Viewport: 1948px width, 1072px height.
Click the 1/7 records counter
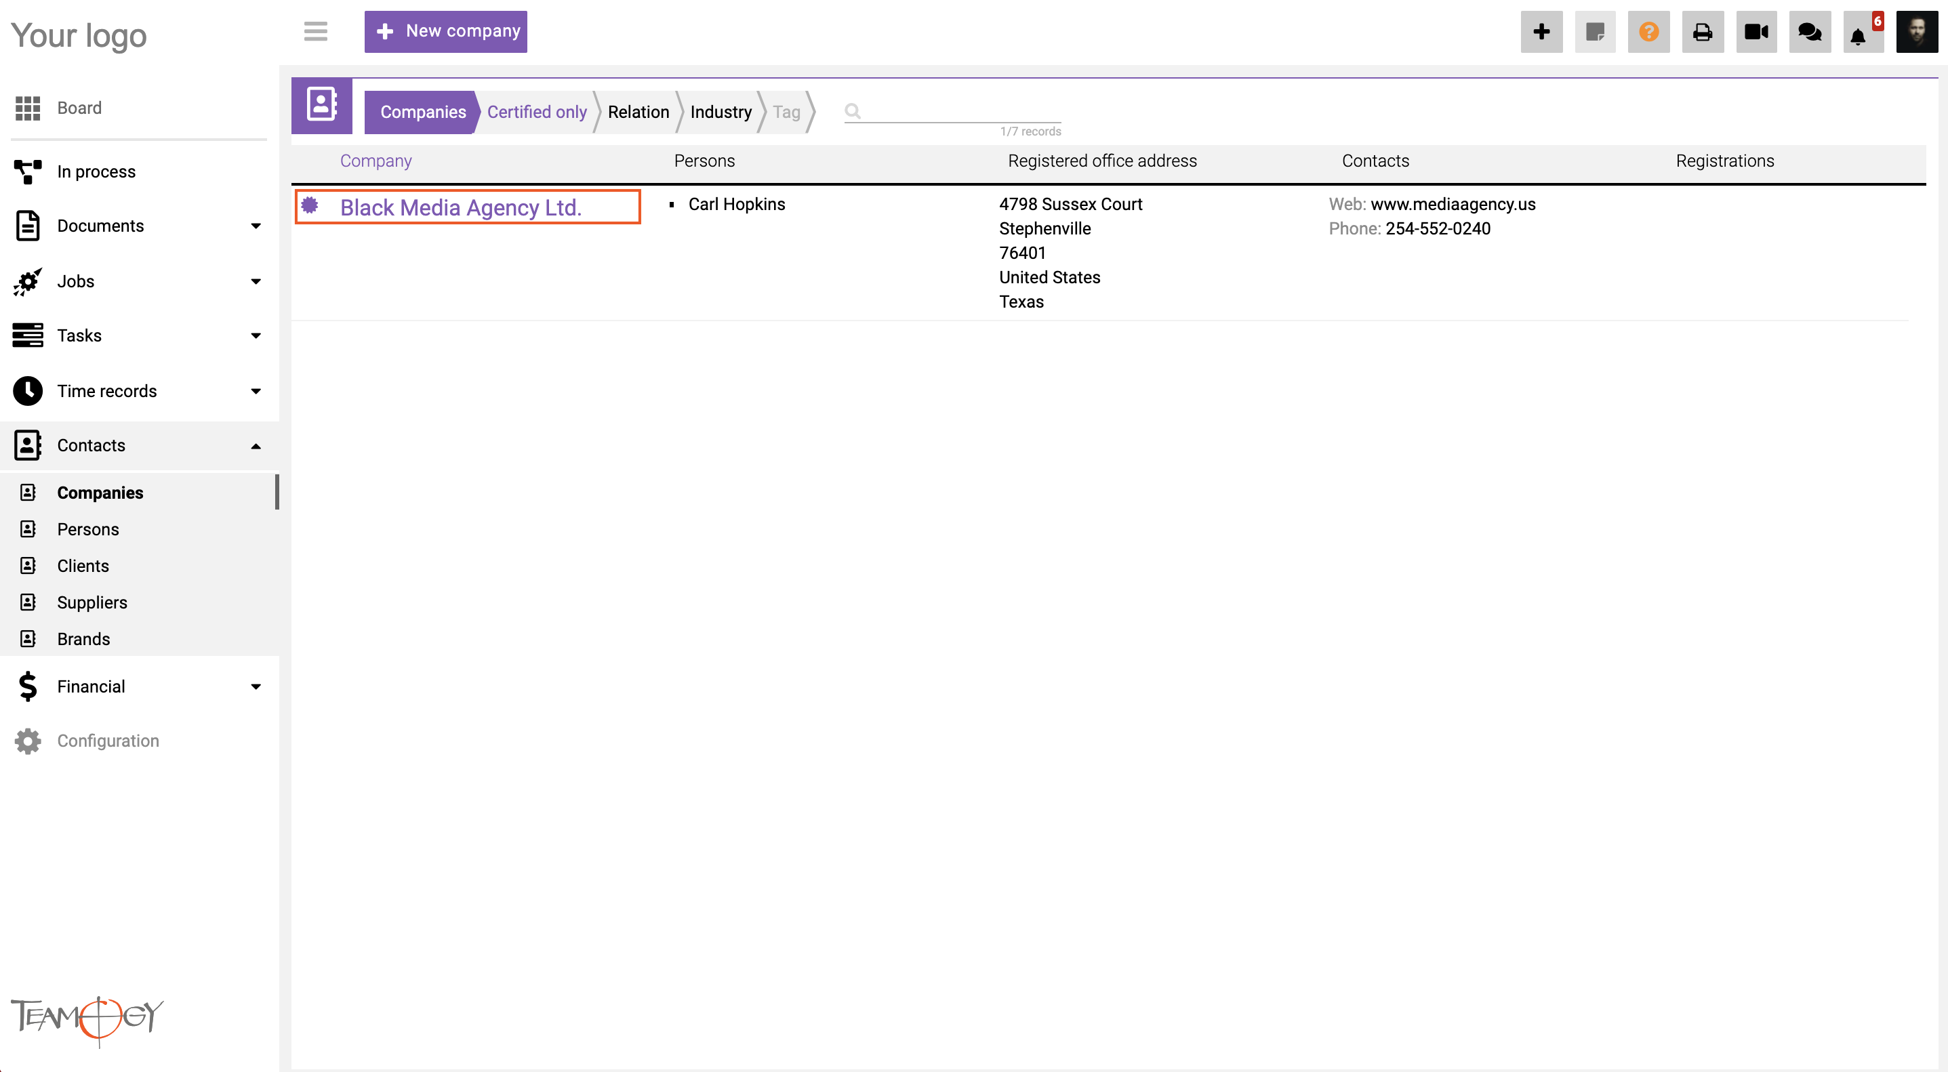click(x=1030, y=131)
